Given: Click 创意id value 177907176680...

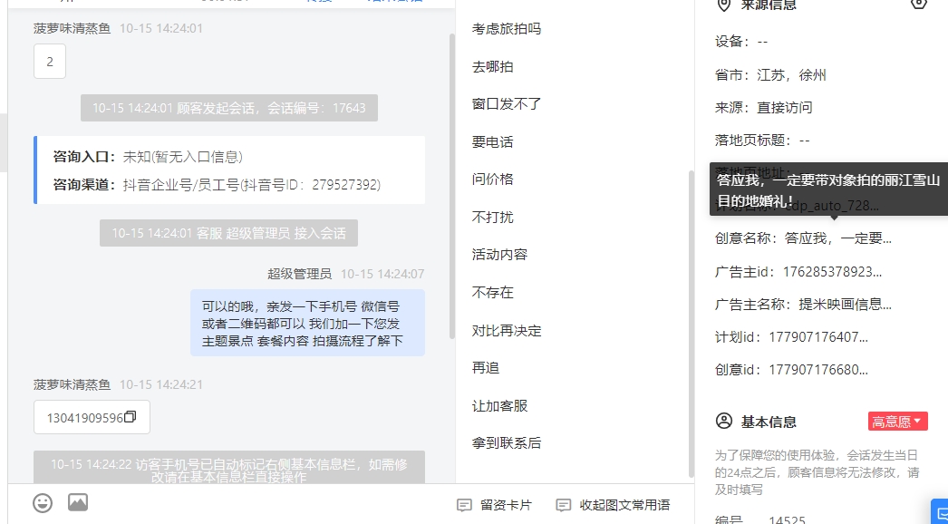Looking at the screenshot, I should coord(818,369).
